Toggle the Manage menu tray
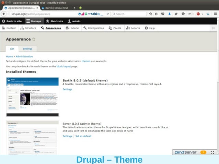Viewport: 219px width, 164px height. click(x=34, y=21)
